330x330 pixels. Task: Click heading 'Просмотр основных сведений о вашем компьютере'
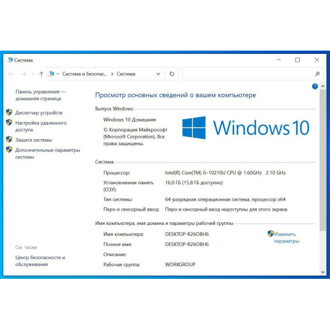click(x=175, y=95)
